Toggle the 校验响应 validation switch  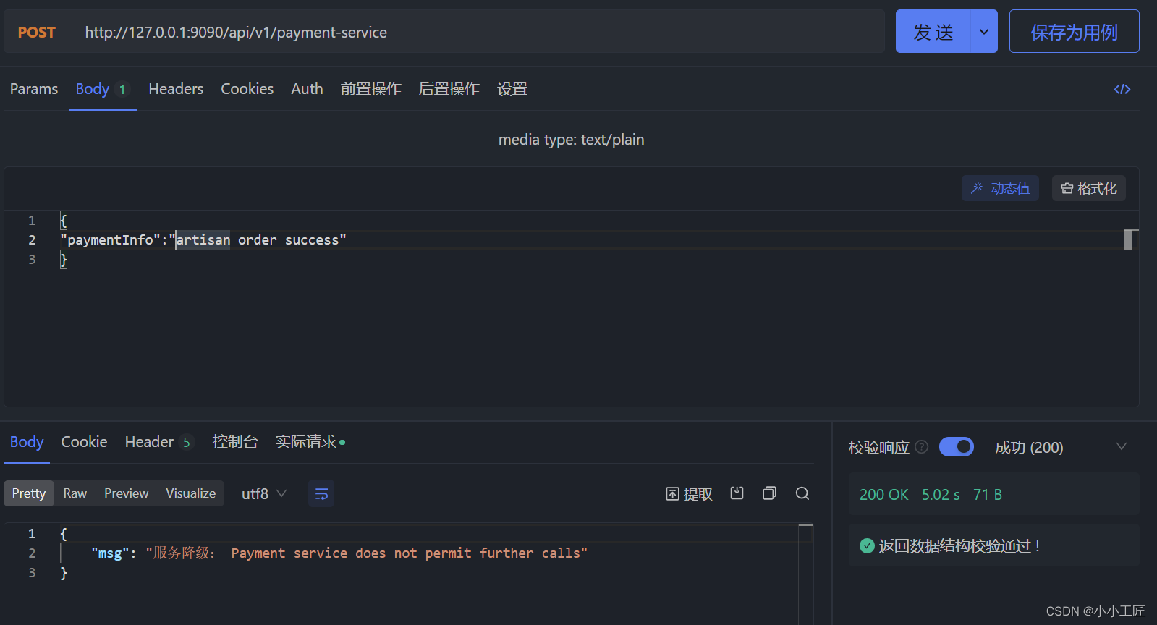point(956,447)
